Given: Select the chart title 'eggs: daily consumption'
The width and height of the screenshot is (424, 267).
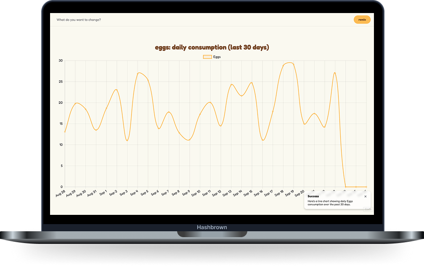Looking at the screenshot, I should [x=212, y=47].
